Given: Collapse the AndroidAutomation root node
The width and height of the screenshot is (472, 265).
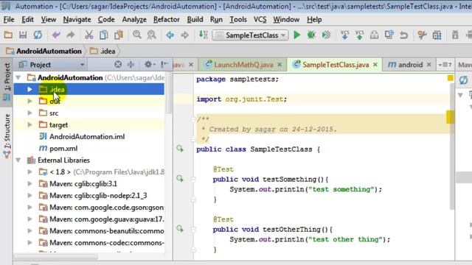Looking at the screenshot, I should (x=18, y=77).
